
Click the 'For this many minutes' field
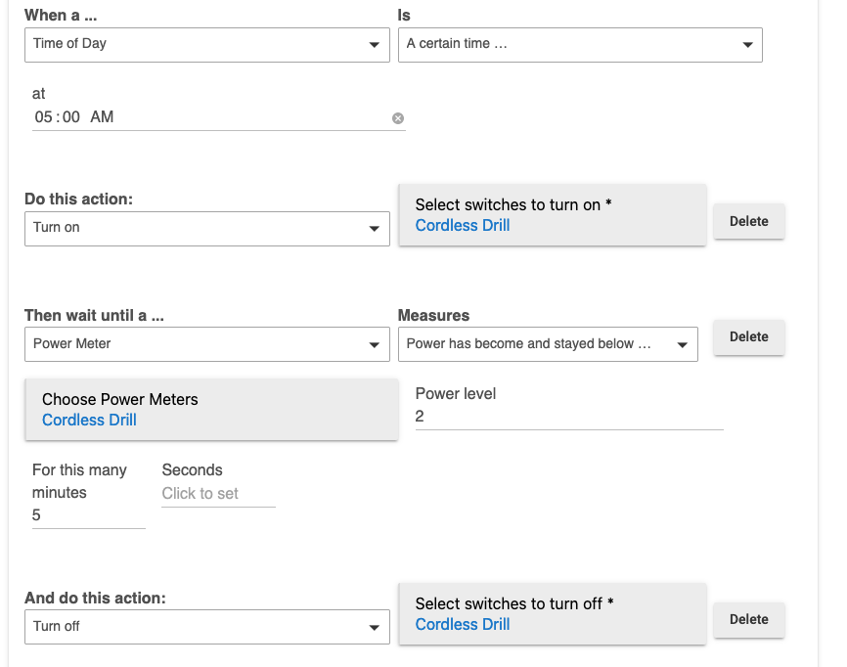click(x=88, y=515)
